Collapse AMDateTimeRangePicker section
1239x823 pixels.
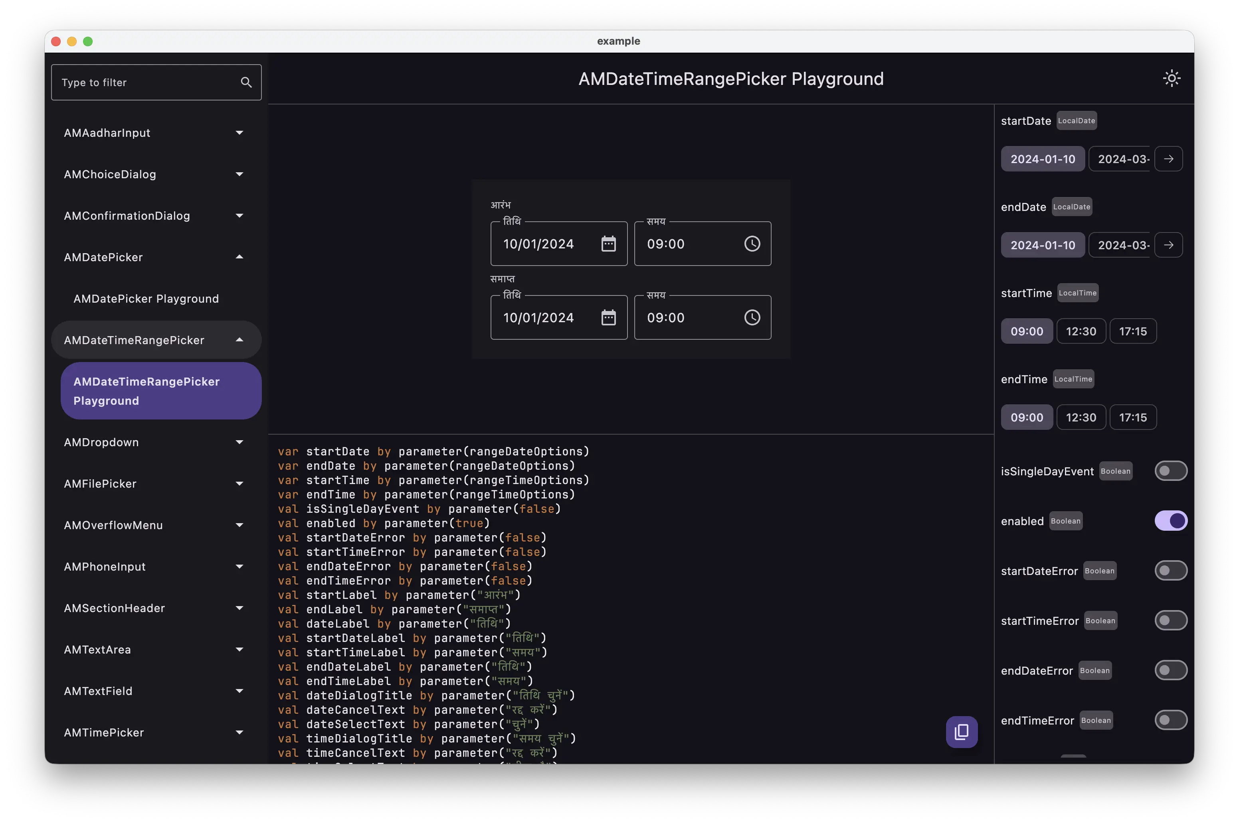click(156, 340)
